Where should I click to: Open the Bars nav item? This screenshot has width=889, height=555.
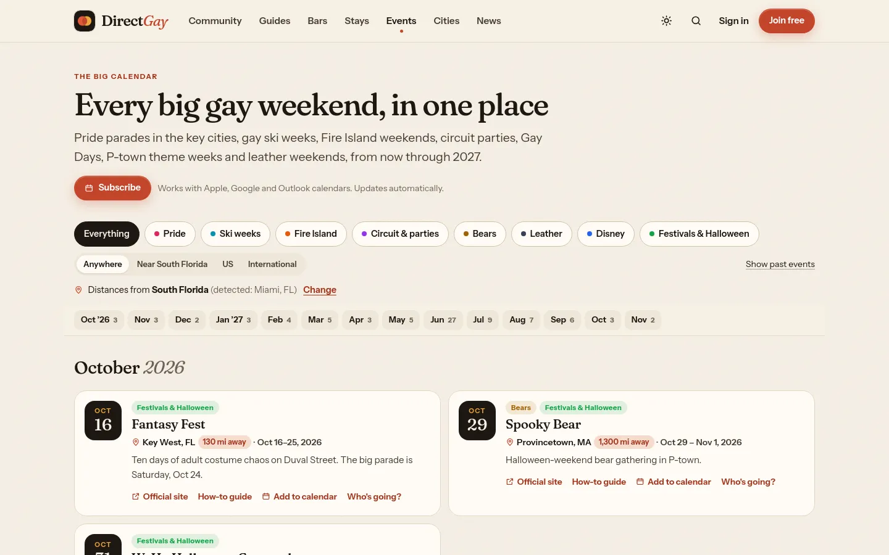[317, 21]
